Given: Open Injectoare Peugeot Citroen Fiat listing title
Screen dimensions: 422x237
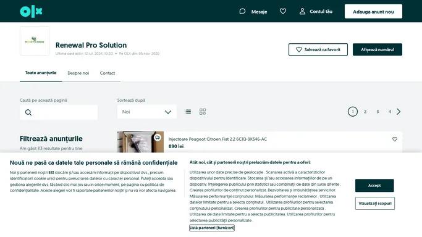Looking at the screenshot, I should [217, 139].
